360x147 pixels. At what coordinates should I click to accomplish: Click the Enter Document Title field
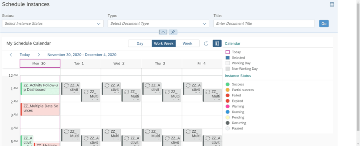(x=264, y=24)
